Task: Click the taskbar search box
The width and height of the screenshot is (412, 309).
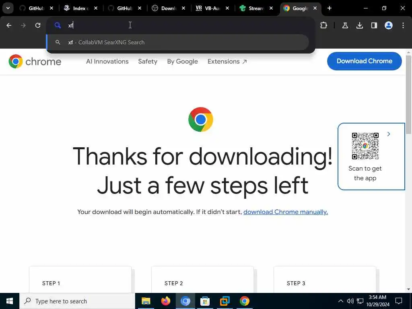Action: (x=77, y=301)
